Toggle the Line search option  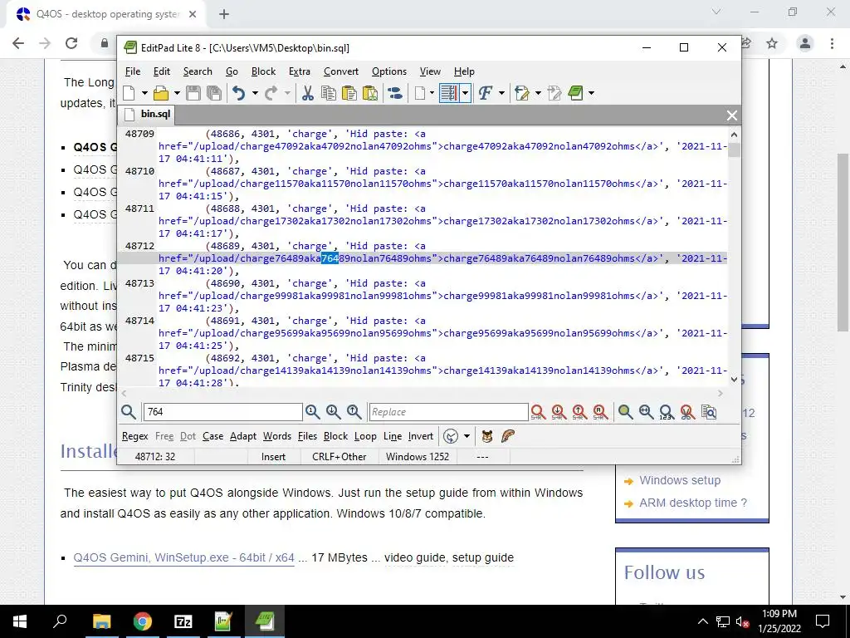pyautogui.click(x=393, y=436)
